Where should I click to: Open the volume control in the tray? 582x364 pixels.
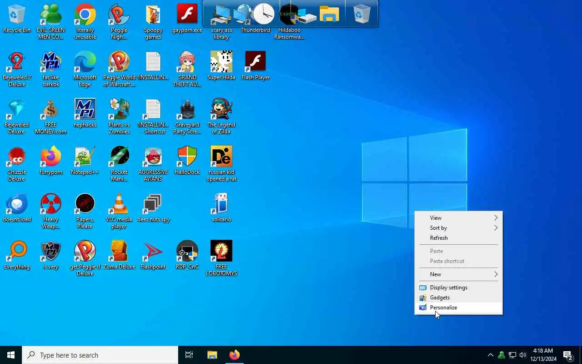pyautogui.click(x=523, y=355)
